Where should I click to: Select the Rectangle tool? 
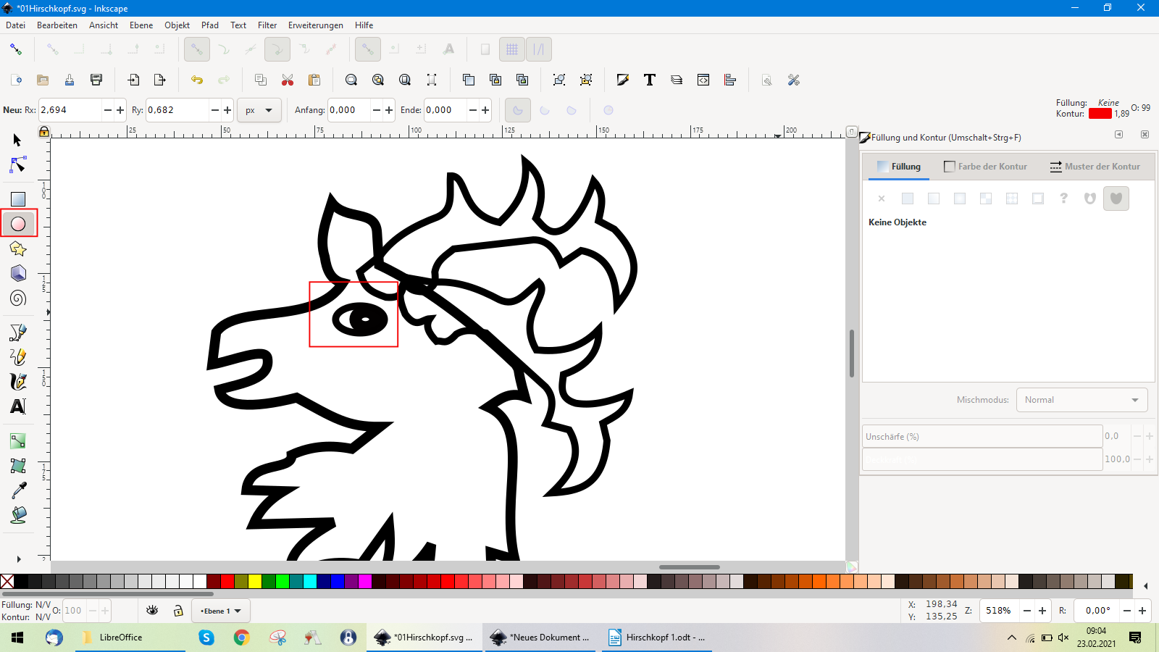[x=18, y=199]
